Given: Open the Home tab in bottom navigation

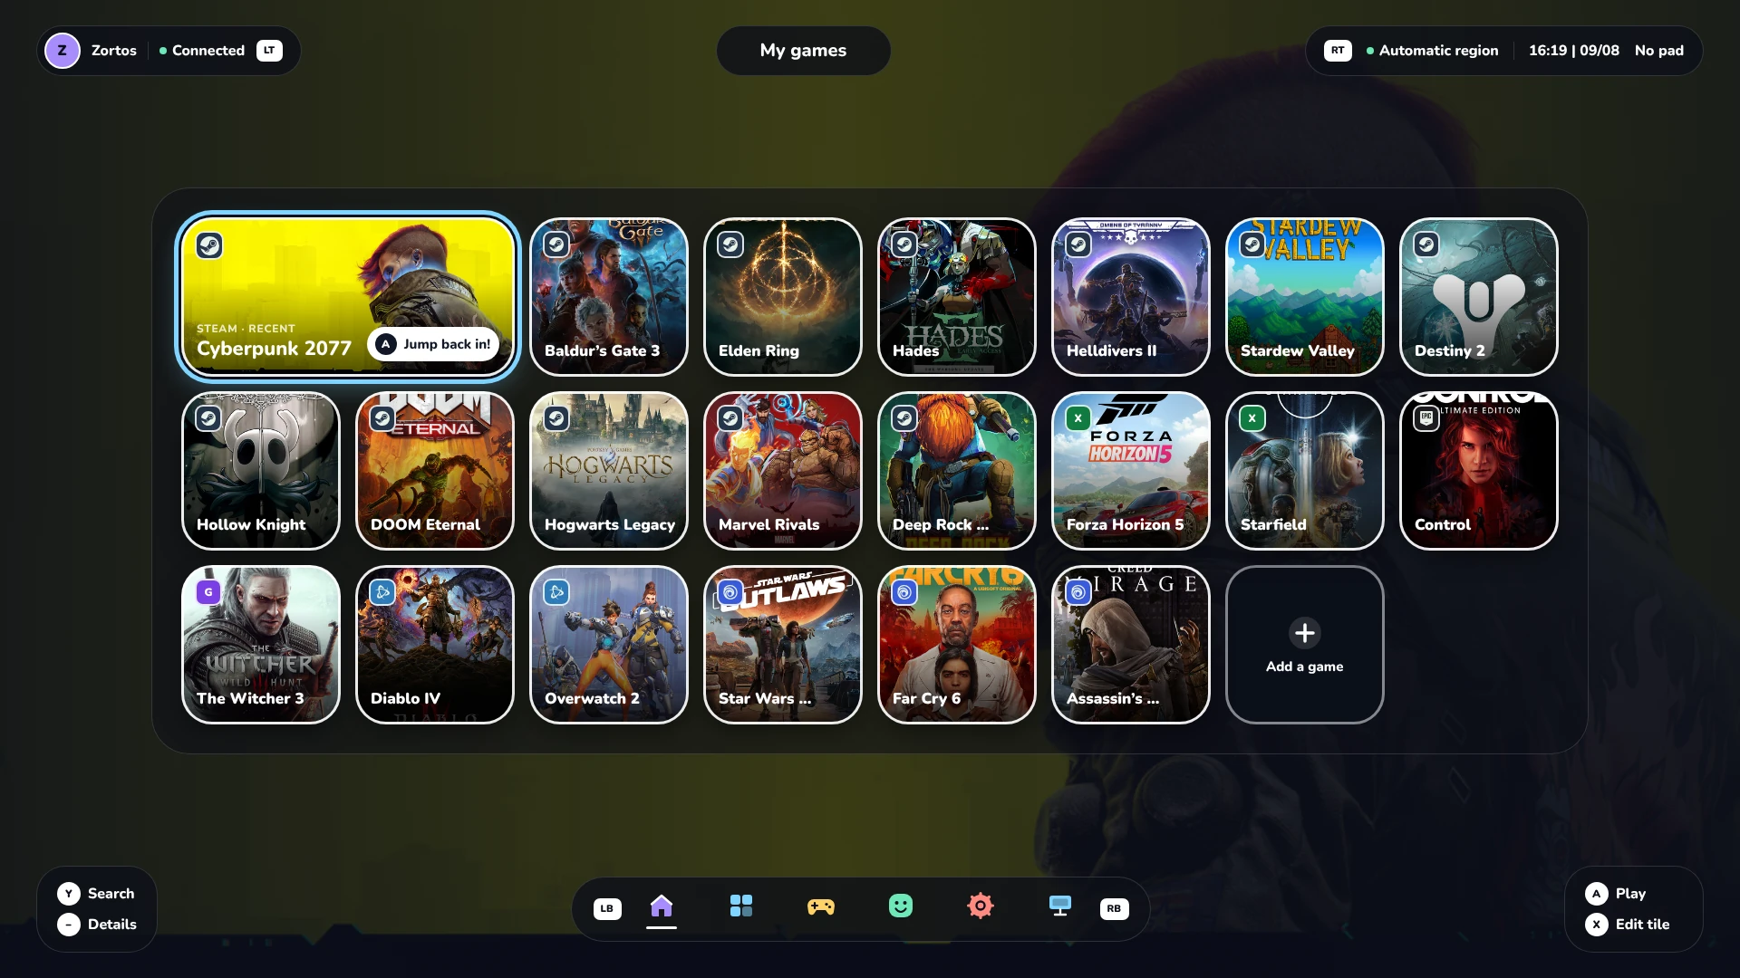Looking at the screenshot, I should pyautogui.click(x=662, y=906).
